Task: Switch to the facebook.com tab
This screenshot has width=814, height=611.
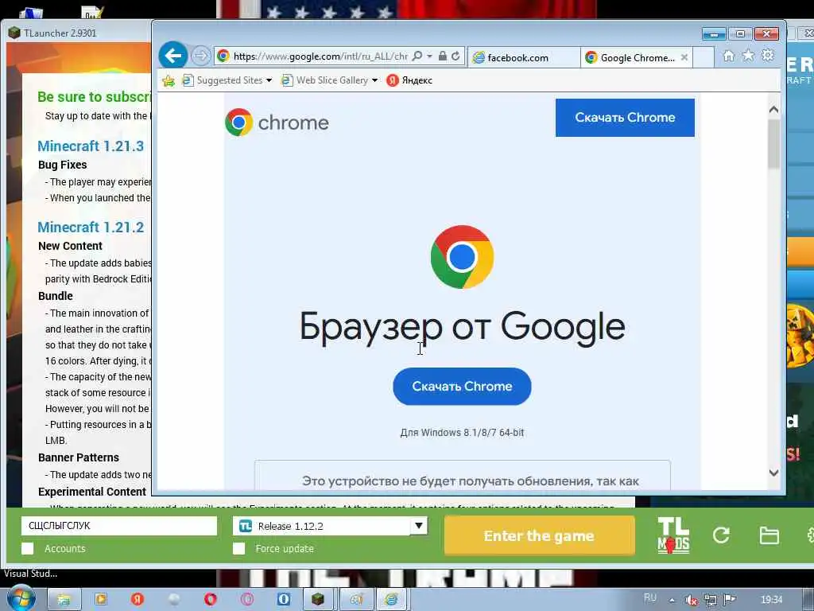Action: click(x=523, y=57)
